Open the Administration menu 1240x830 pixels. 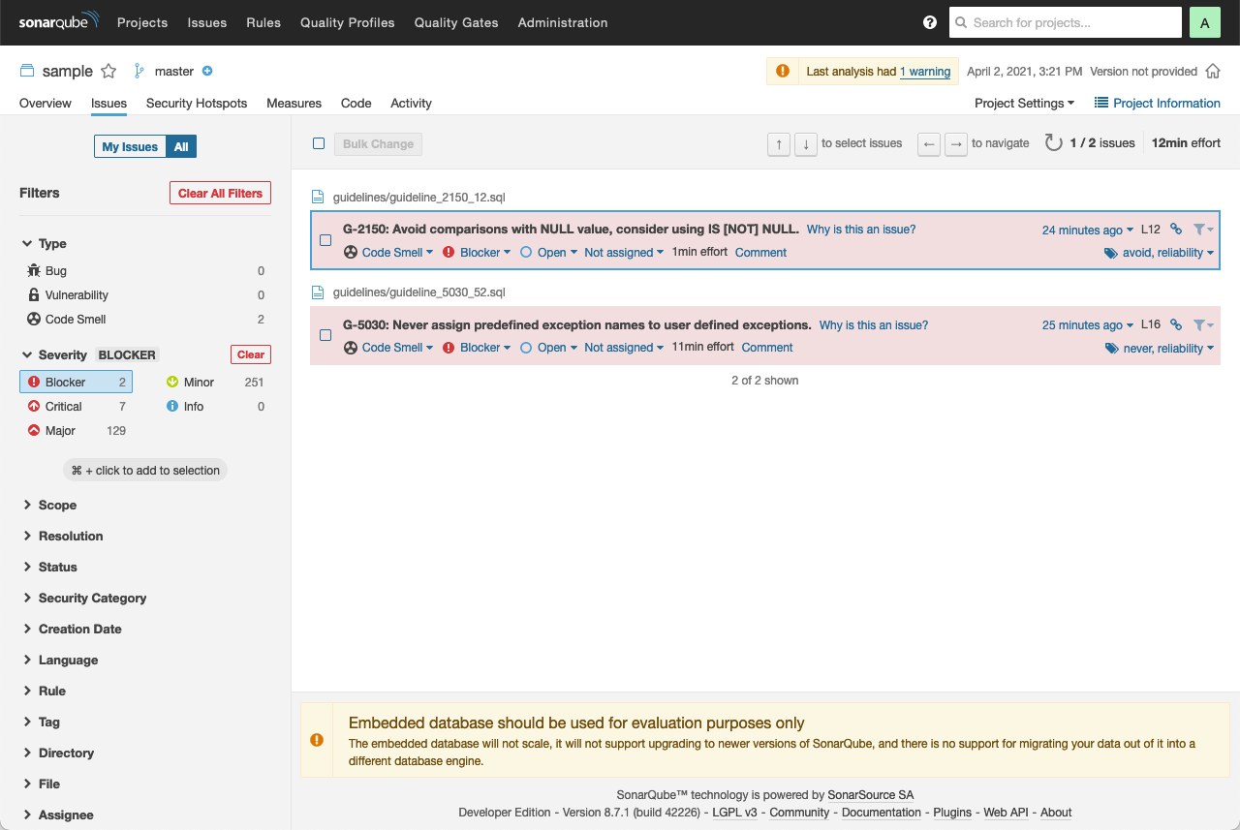click(x=563, y=22)
